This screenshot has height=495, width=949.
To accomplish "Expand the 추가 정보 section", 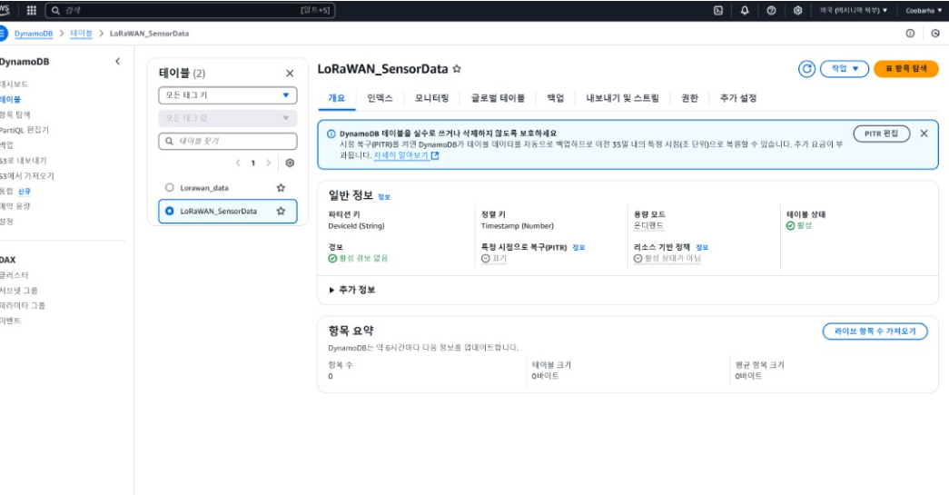I will click(x=352, y=290).
